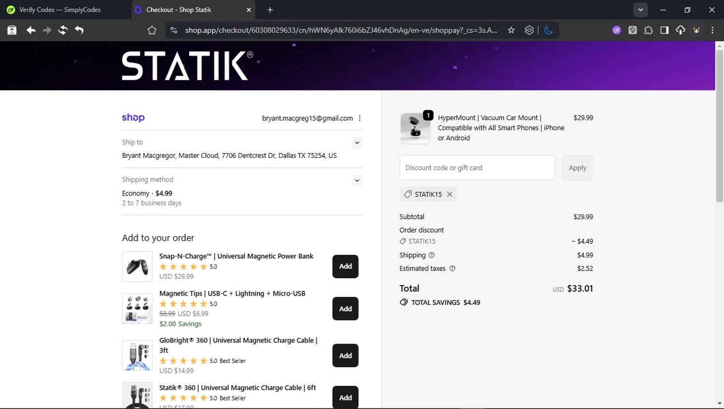This screenshot has height=409, width=724.
Task: Click the '$2.00 Savings' text
Action: [181, 324]
